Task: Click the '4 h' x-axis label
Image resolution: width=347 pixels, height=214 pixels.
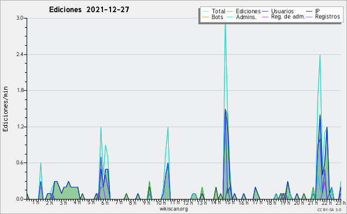Action: pyautogui.click(x=77, y=202)
